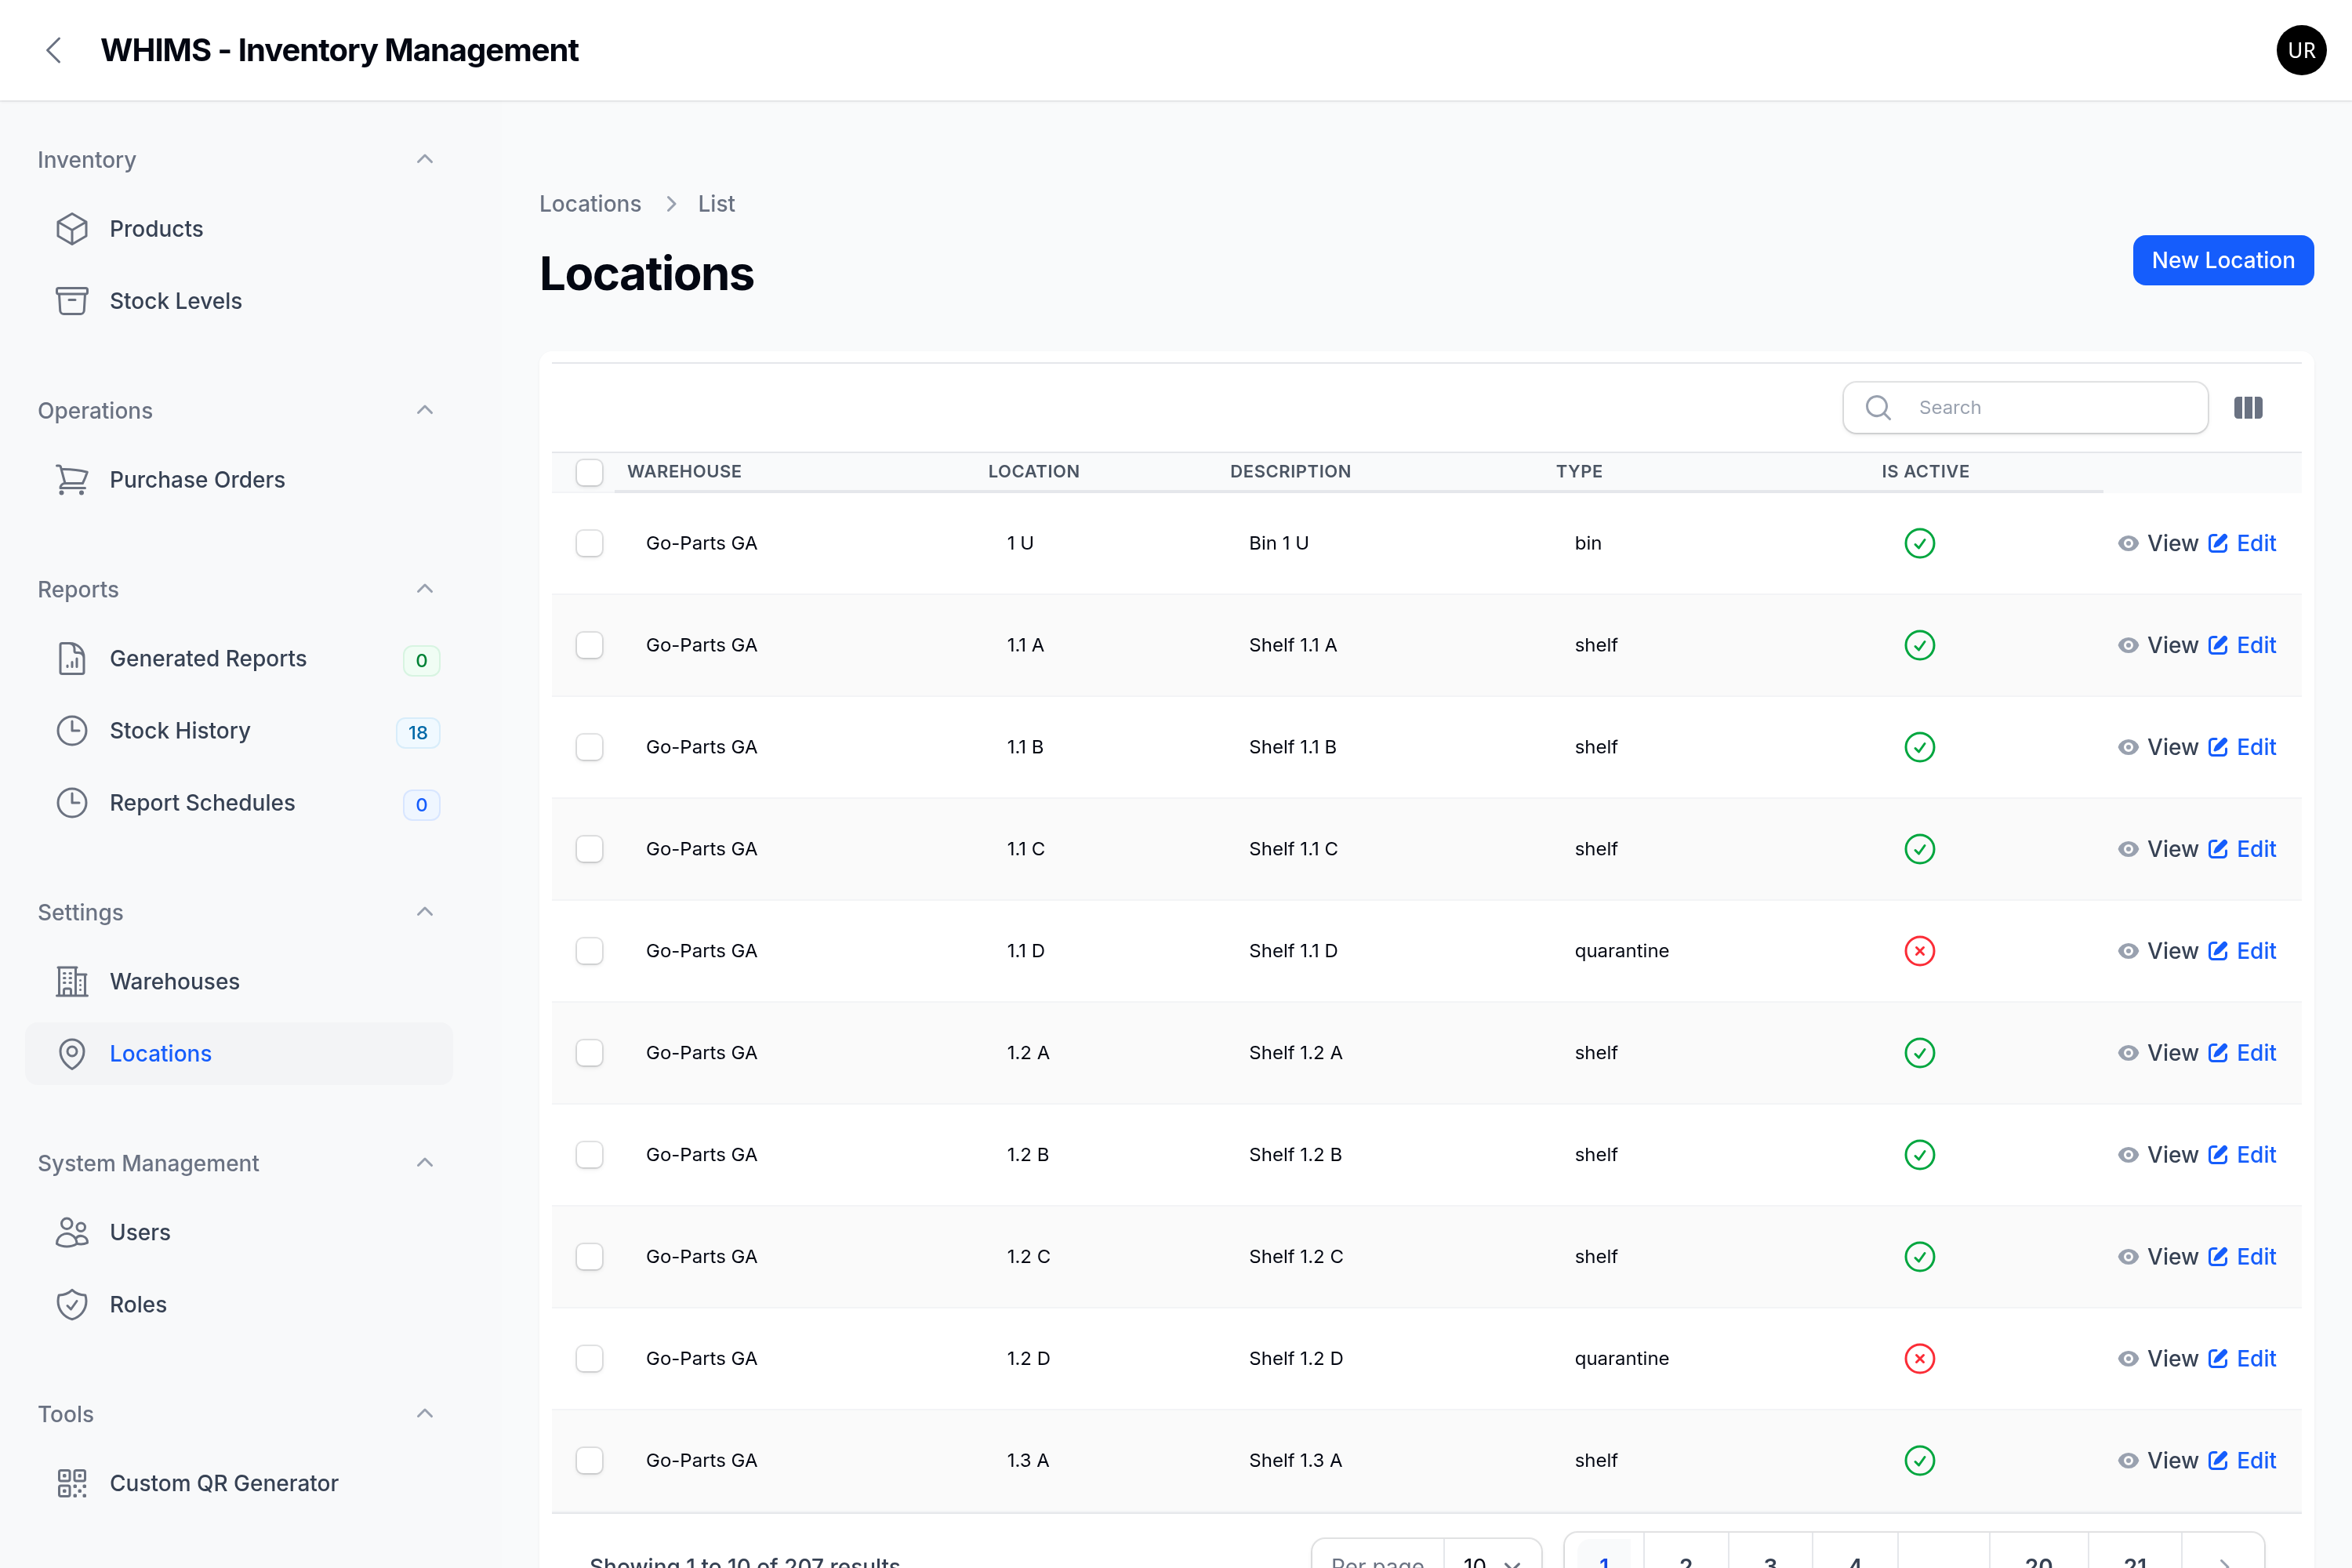Click the Roles shield icon
This screenshot has height=1568, width=2352.
[x=72, y=1305]
